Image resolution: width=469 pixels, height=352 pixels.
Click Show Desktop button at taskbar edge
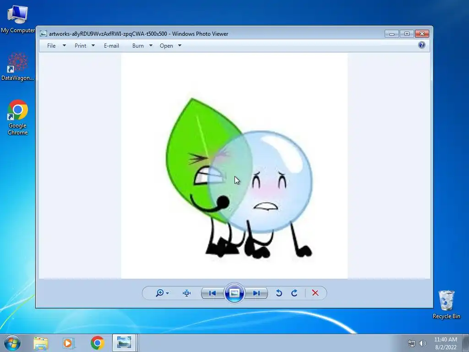[466, 343]
